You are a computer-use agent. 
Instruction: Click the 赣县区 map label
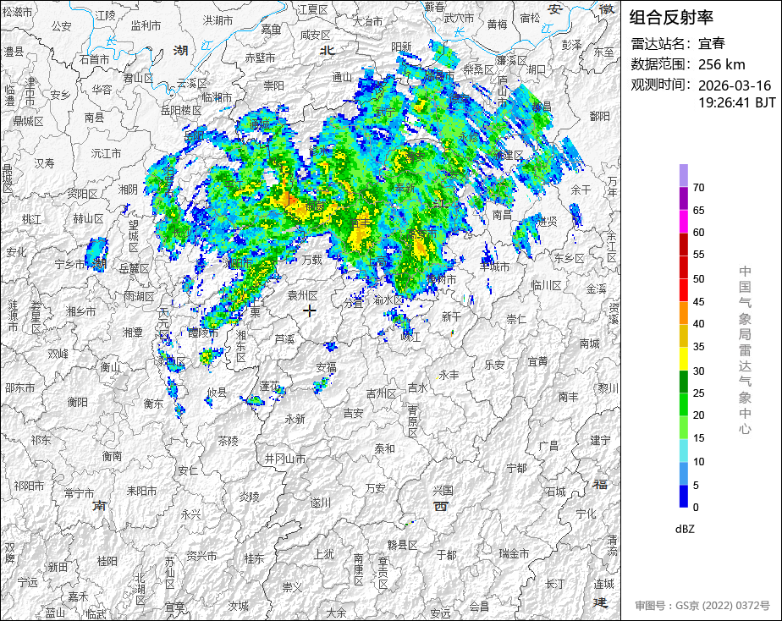[x=403, y=545]
